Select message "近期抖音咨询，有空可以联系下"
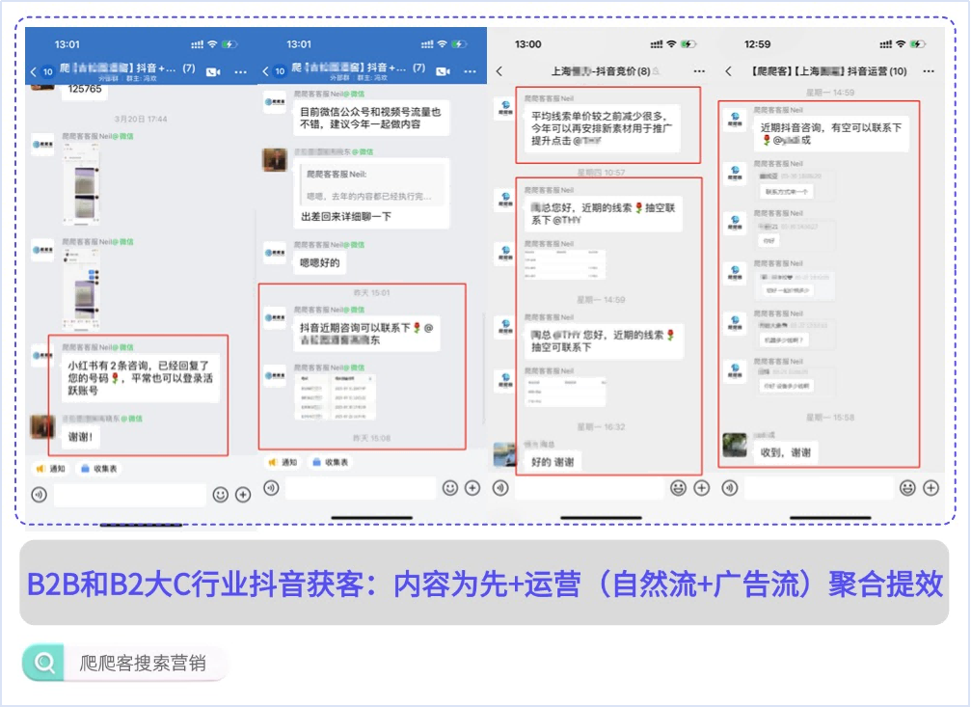The image size is (971, 707). pos(831,134)
